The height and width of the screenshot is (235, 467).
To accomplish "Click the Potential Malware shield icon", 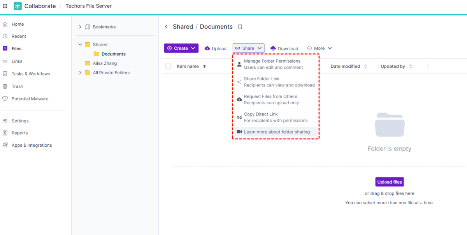I will (x=5, y=99).
